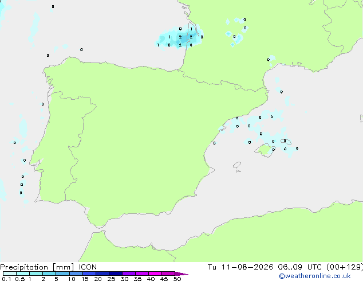The width and height of the screenshot is (363, 281).
Task: Click the over-50 arrow tip of legend
Action: [181, 274]
